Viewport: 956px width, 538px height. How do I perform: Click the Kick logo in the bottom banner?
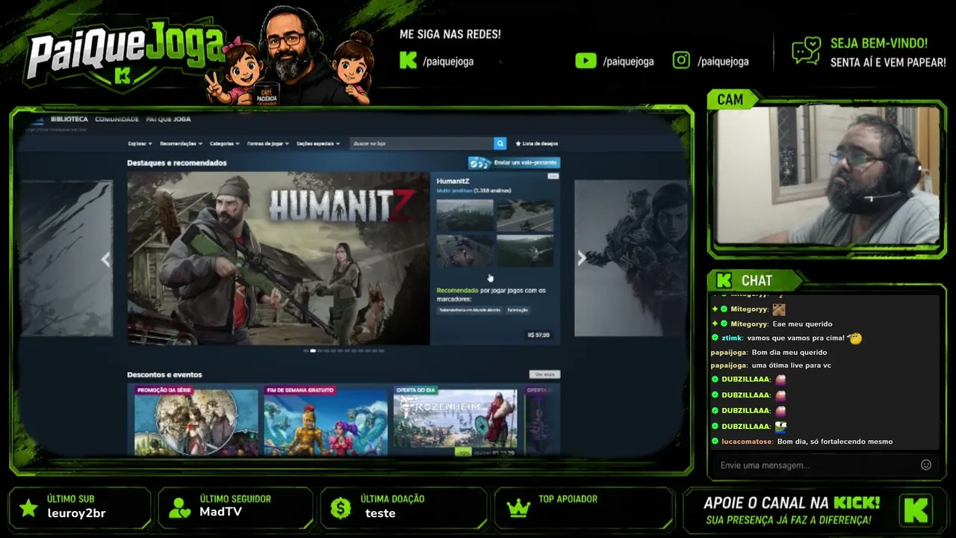point(916,510)
